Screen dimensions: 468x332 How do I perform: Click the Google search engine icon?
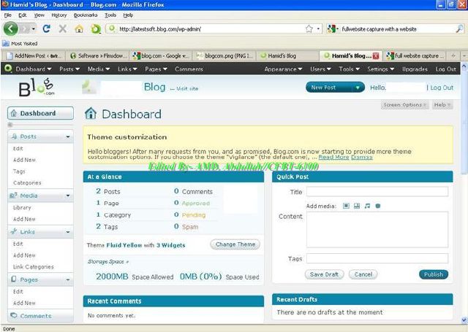[x=331, y=29]
